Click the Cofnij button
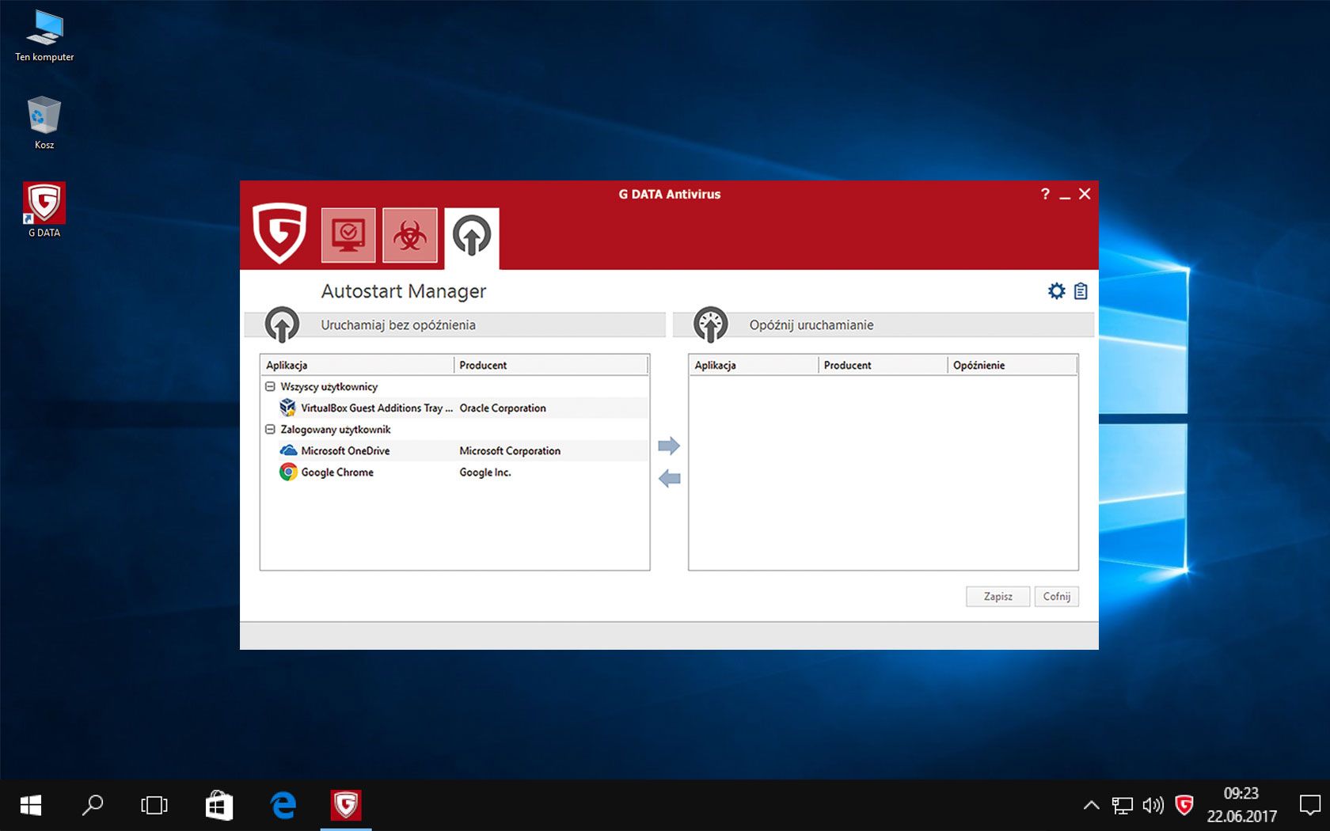This screenshot has width=1330, height=831. [1056, 597]
